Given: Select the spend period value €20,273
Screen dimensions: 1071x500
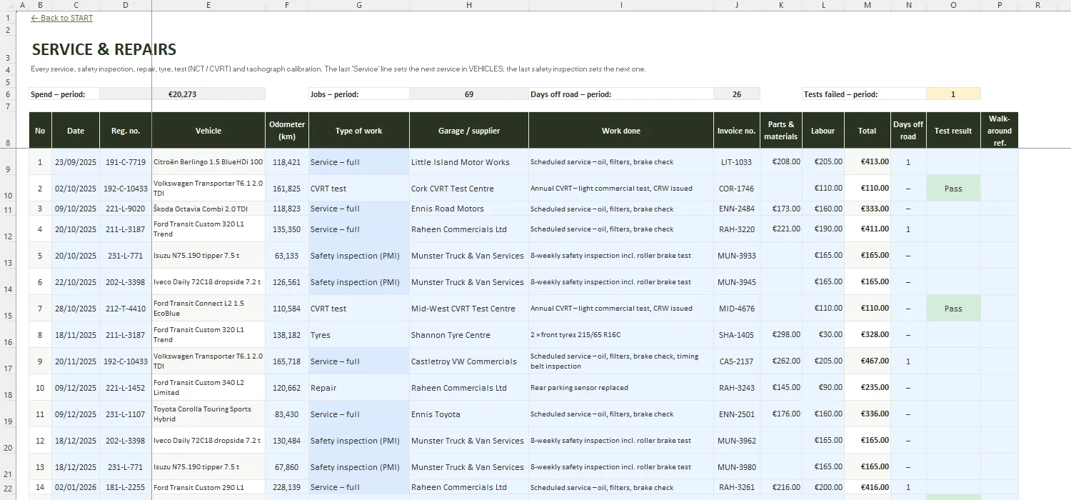Looking at the screenshot, I should click(x=182, y=94).
